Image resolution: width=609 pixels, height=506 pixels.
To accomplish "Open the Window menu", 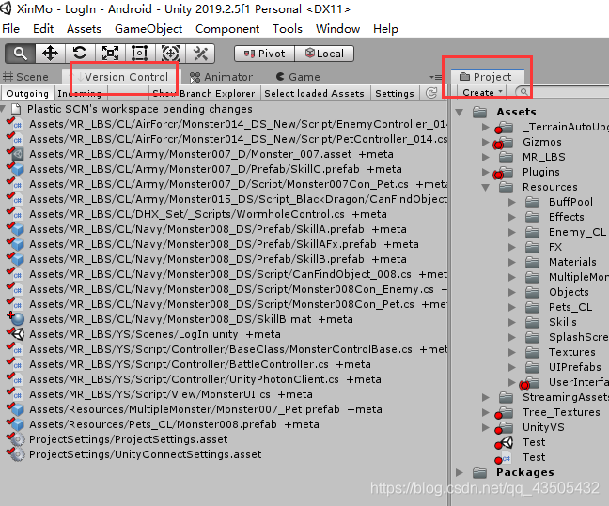I will pyautogui.click(x=337, y=29).
